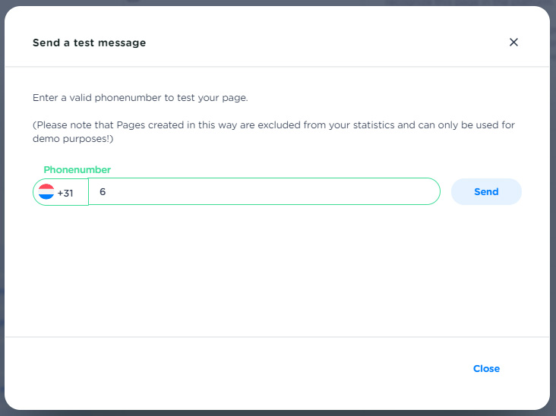The width and height of the screenshot is (556, 416).
Task: Close the dialog with the X icon
Action: 513,43
